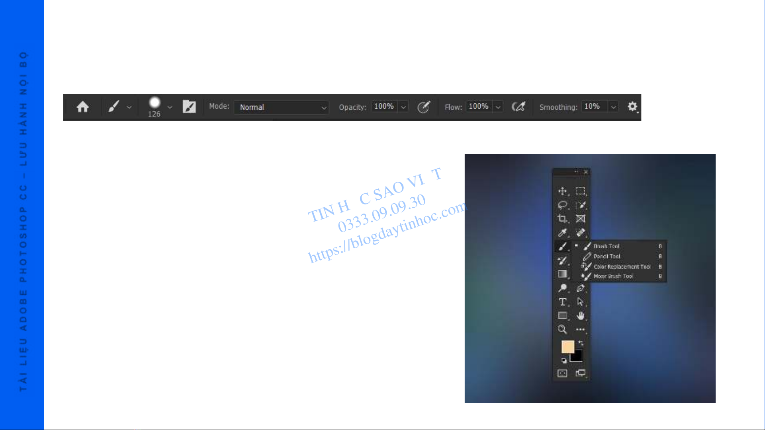
Task: Select the Frame tool
Action: (x=581, y=219)
